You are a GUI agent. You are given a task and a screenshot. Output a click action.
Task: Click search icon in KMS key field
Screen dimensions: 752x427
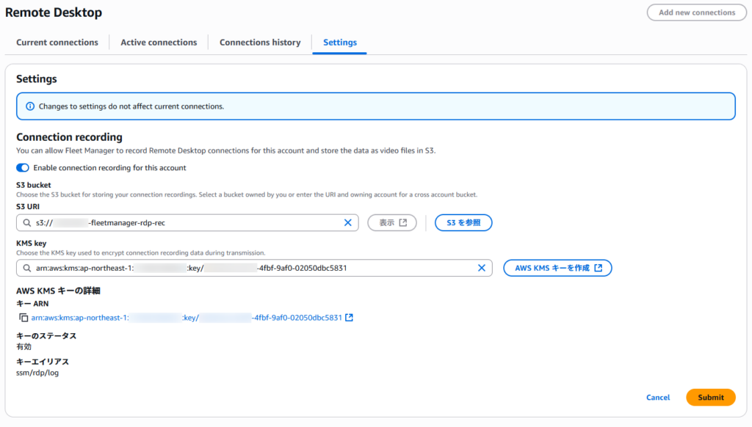coord(28,269)
